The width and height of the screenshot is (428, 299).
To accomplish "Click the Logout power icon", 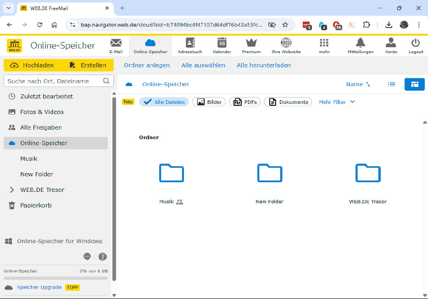I will (x=416, y=43).
